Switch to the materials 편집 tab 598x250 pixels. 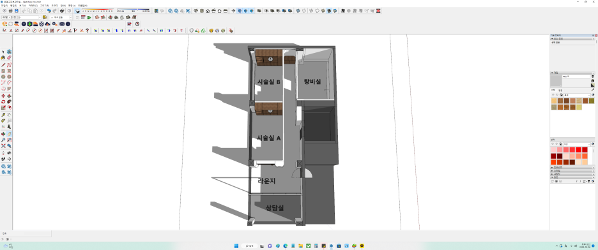click(x=560, y=90)
